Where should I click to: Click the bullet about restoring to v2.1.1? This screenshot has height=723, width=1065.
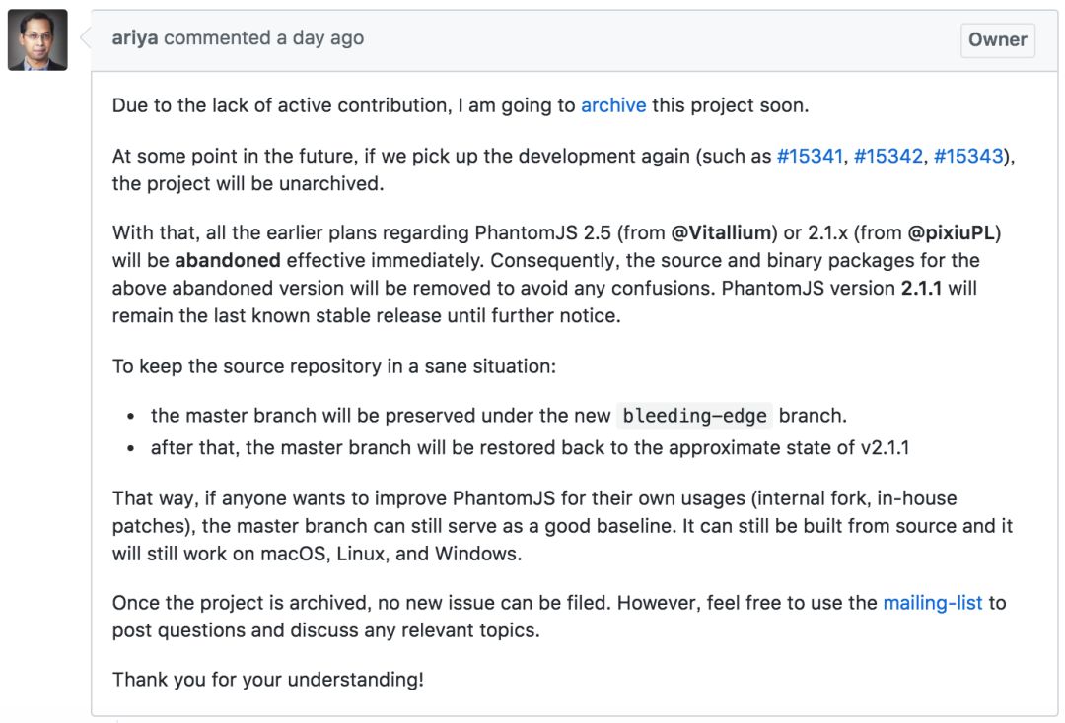[530, 448]
